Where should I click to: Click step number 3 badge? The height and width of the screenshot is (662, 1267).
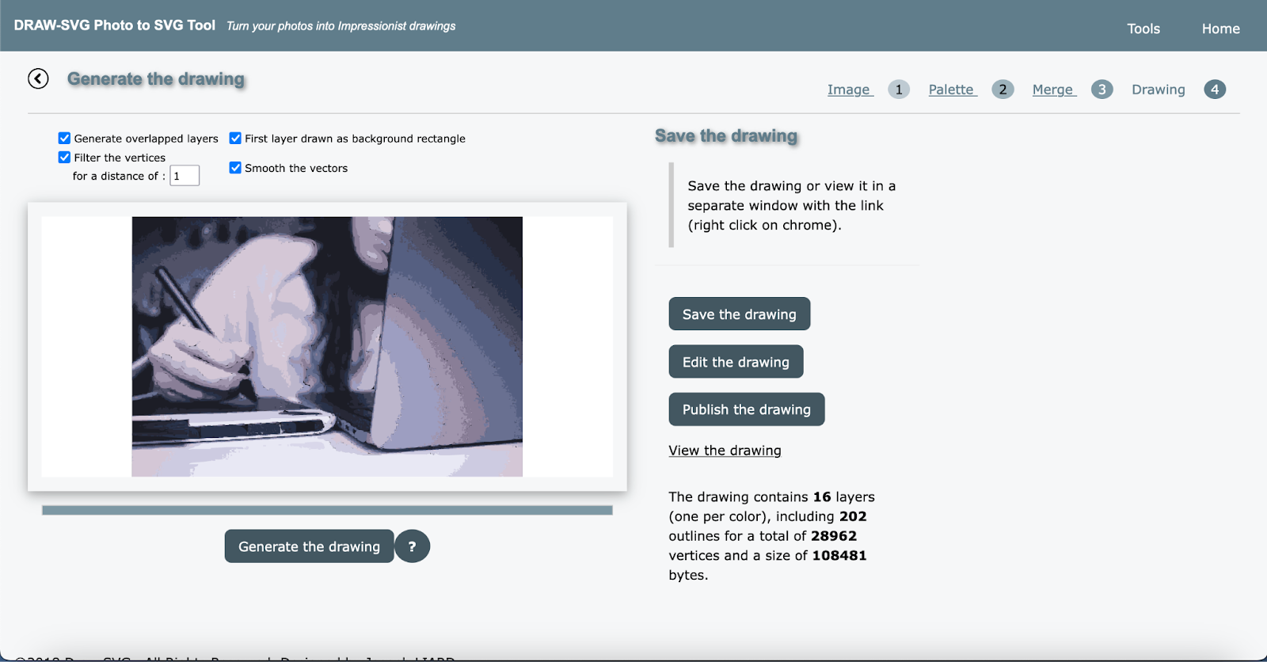1101,89
